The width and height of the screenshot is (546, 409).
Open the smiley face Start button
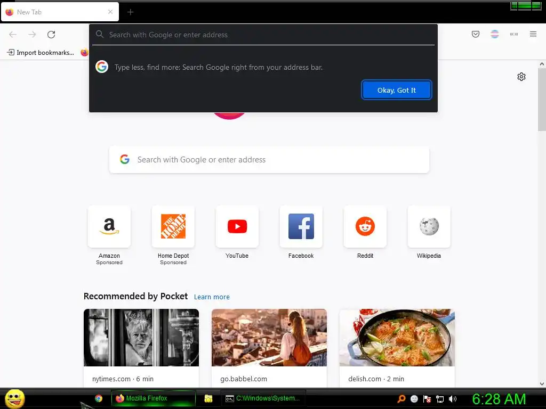[14, 398]
